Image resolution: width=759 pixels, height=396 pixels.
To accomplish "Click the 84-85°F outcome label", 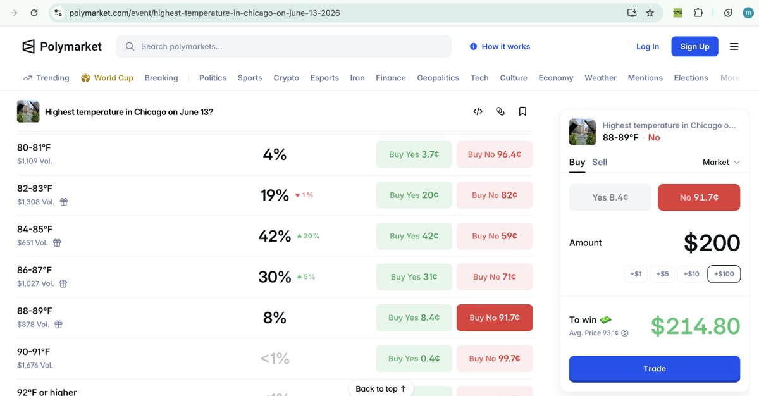I will pos(35,229).
